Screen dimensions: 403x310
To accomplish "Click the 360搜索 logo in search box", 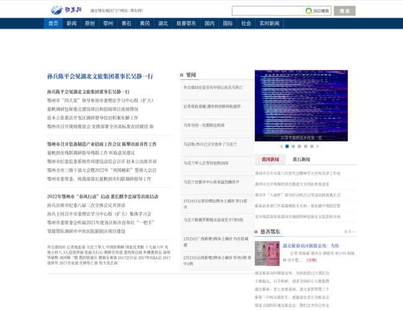I will point(317,11).
